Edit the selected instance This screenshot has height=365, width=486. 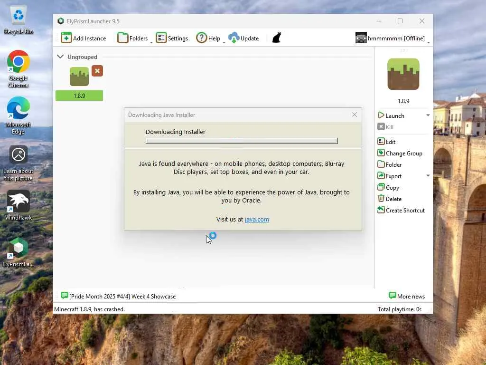pyautogui.click(x=386, y=142)
